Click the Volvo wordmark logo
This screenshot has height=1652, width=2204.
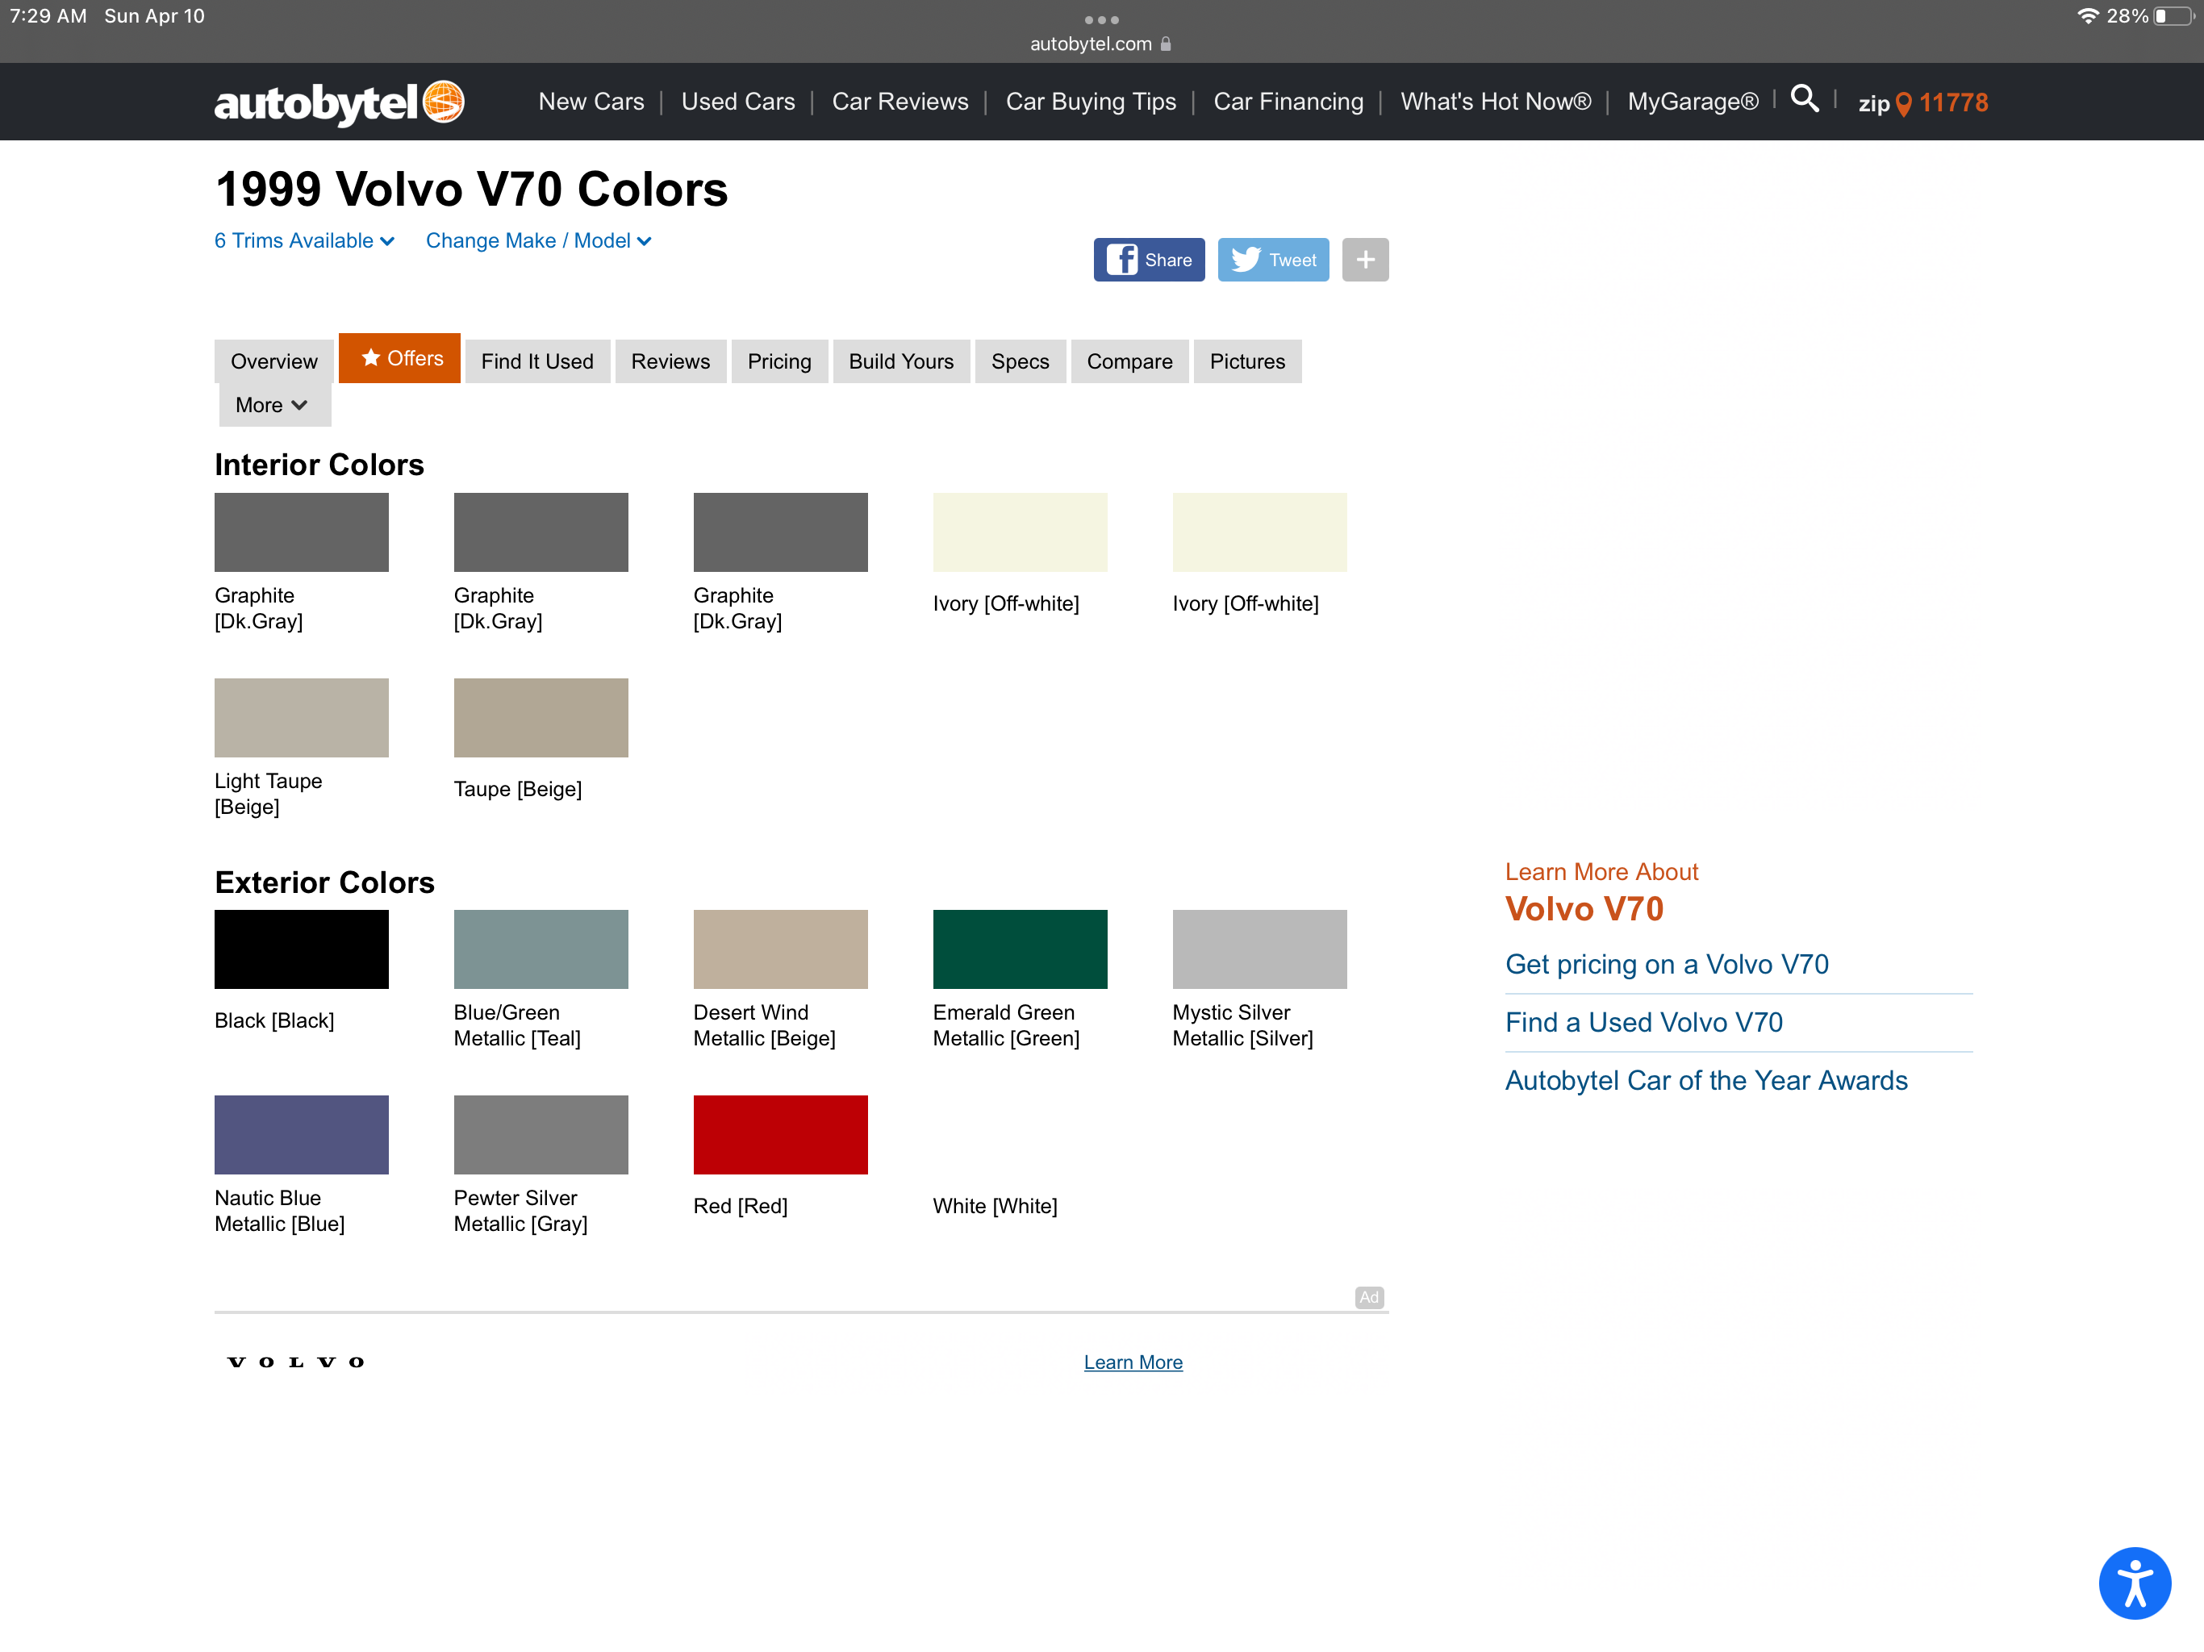coord(295,1362)
